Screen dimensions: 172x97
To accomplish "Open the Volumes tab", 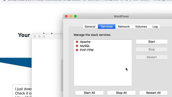I will point(141,27).
